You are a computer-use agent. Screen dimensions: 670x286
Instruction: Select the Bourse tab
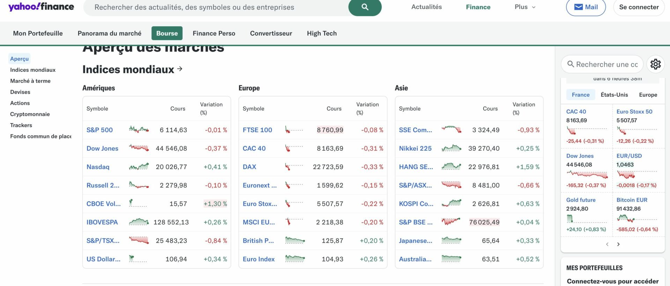tap(167, 33)
